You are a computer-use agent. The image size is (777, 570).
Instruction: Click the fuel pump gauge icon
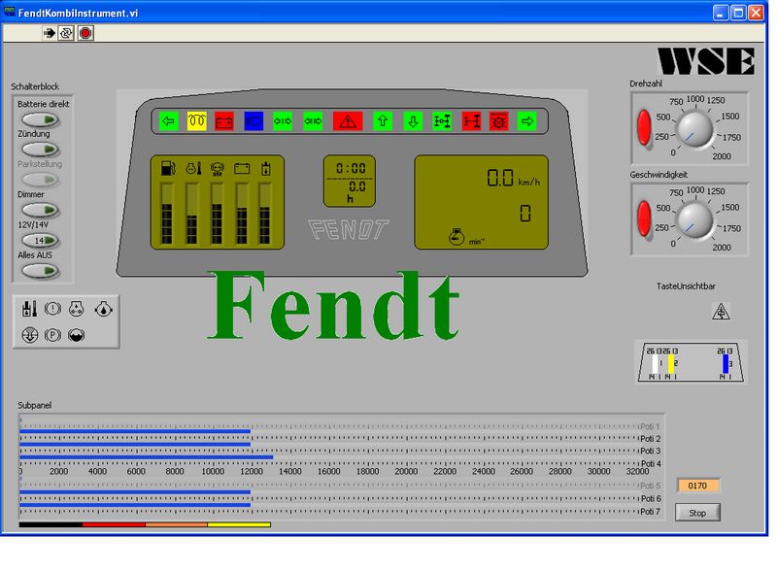pos(168,168)
